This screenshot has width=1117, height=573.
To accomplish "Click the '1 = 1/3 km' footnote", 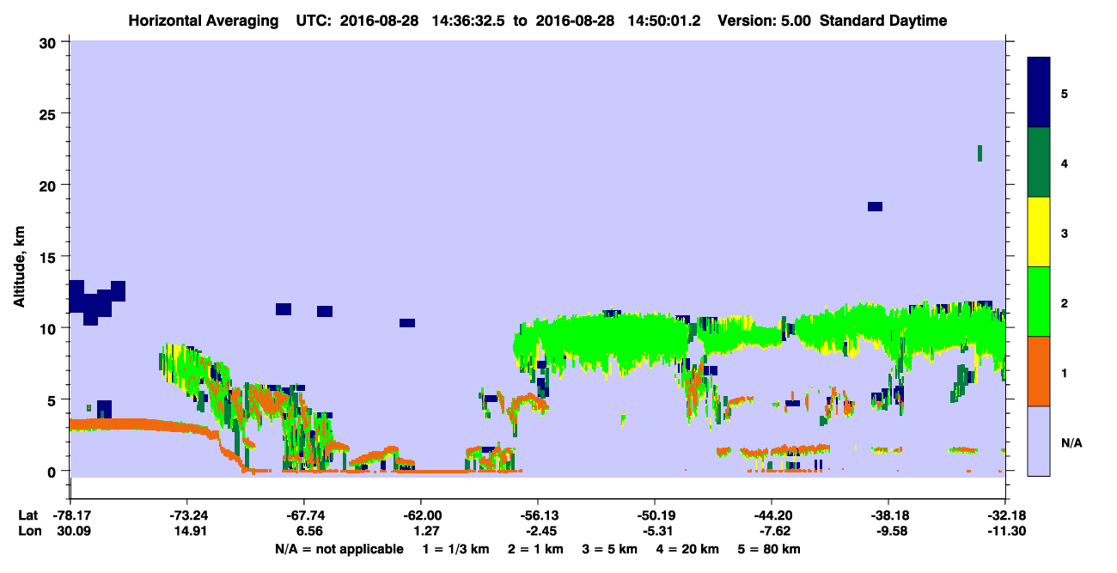I will pyautogui.click(x=457, y=549).
